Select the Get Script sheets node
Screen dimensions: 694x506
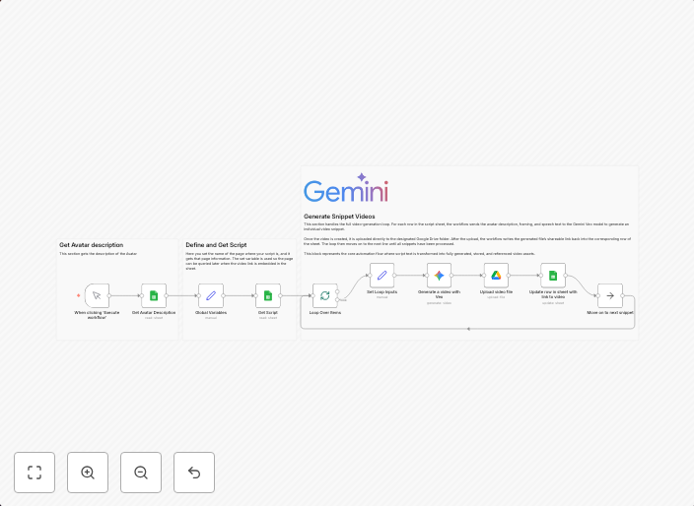point(268,295)
